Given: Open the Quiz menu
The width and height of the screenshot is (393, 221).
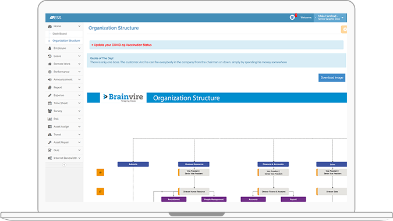Looking at the screenshot, I should pos(64,150).
